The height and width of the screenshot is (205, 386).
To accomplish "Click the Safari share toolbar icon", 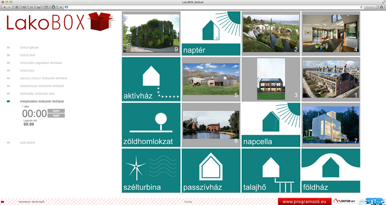I will [46, 7].
